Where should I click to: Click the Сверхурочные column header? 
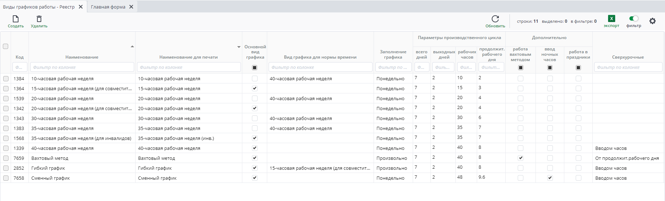(x=628, y=57)
